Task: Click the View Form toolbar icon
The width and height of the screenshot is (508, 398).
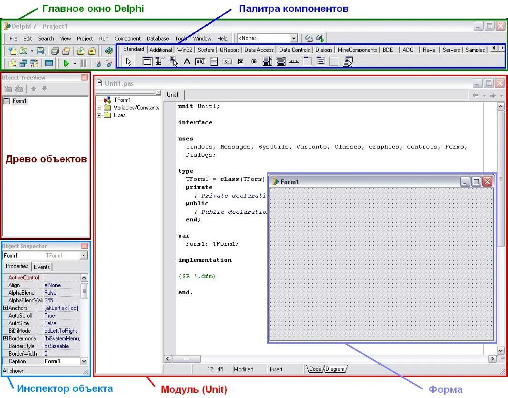Action: pyautogui.click(x=23, y=63)
